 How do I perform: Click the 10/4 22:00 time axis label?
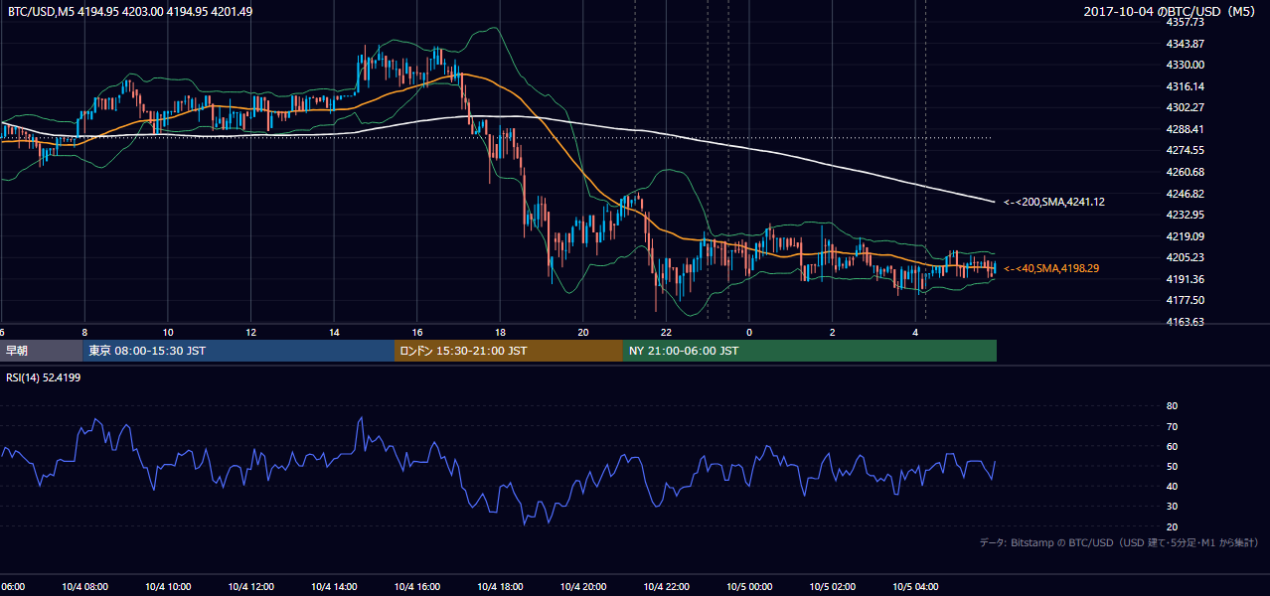[x=667, y=586]
